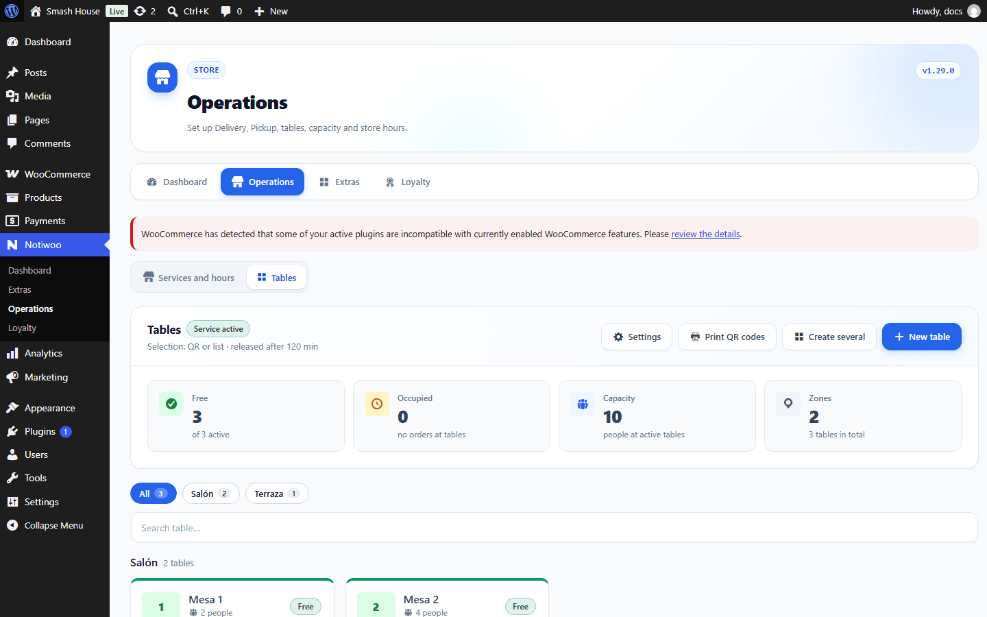Switch to the Loyalty plugin tab

pyautogui.click(x=408, y=182)
